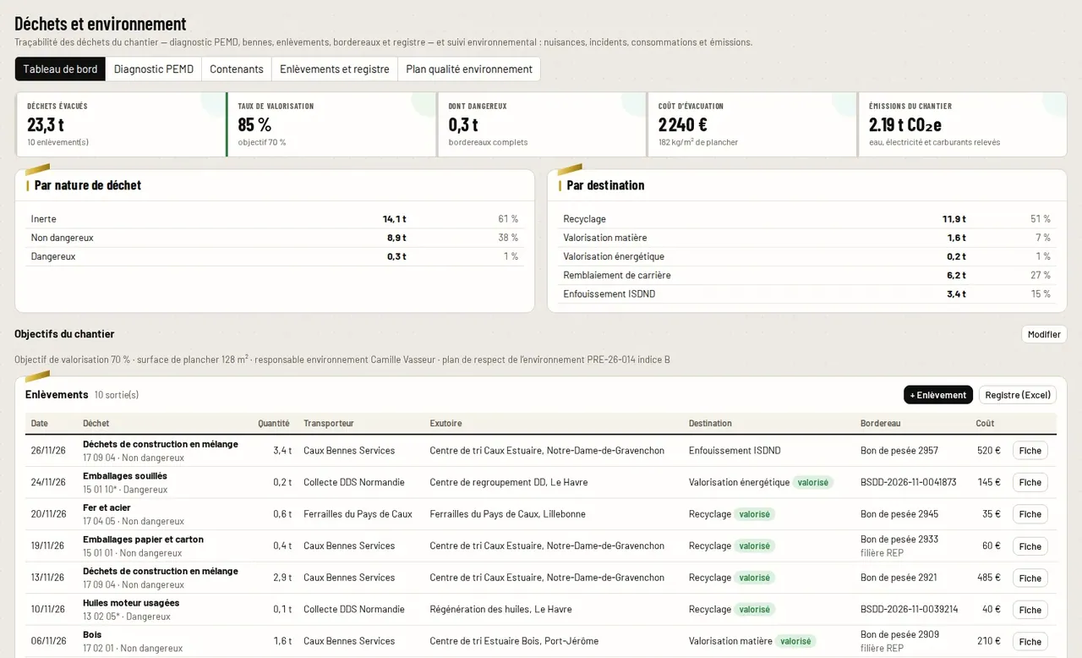This screenshot has width=1082, height=658.
Task: Click the bordereau BSDD-2026-11-0041873
Action: 909,482
